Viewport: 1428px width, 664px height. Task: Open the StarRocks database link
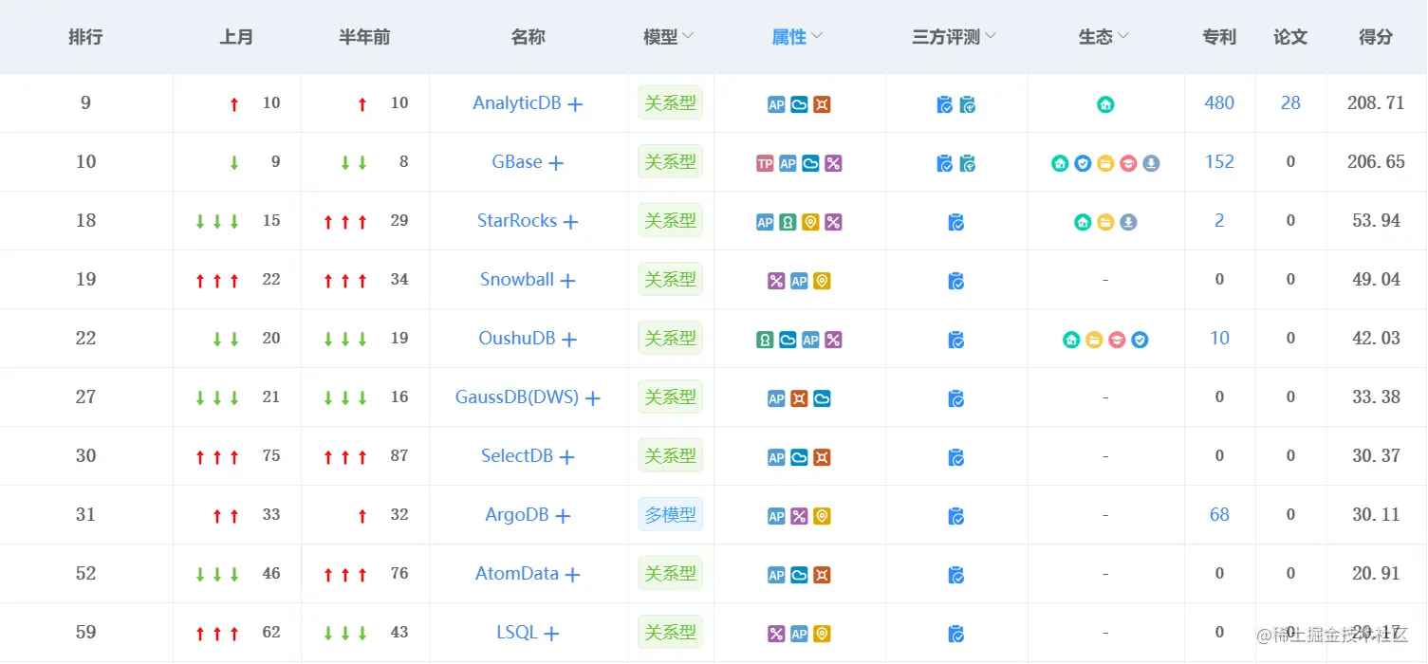517,221
